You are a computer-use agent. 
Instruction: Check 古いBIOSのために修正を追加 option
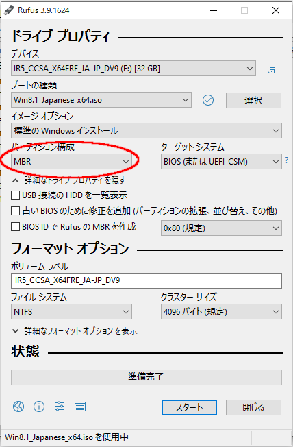pyautogui.click(x=15, y=211)
